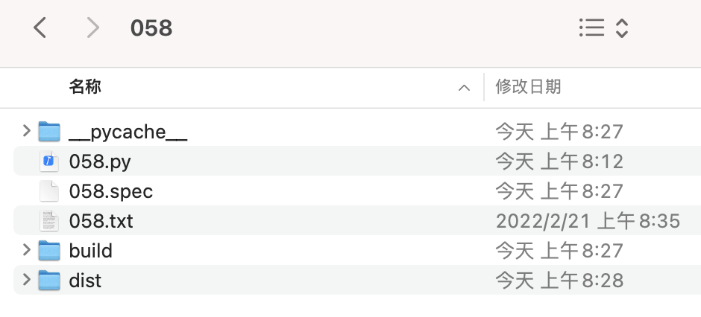Viewport: 701px width, 317px height.
Task: Select the 058.py file name
Action: (x=100, y=161)
